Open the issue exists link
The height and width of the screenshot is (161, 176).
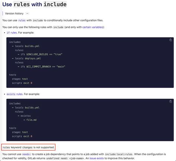(x=97, y=158)
